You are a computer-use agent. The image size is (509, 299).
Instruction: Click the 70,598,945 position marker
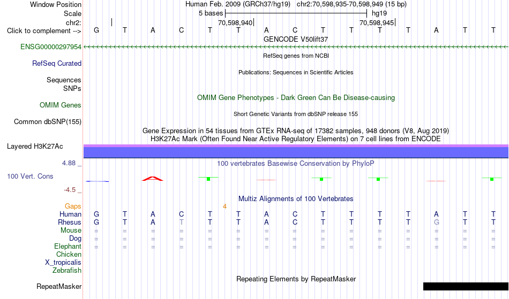coord(377,22)
